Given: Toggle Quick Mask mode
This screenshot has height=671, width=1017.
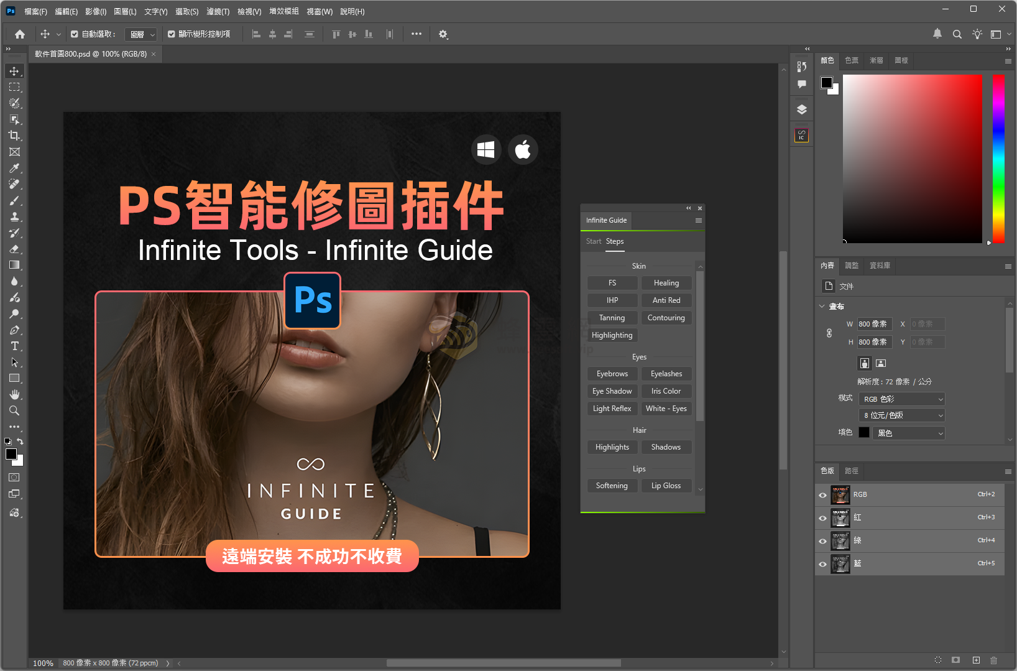Looking at the screenshot, I should click(14, 478).
